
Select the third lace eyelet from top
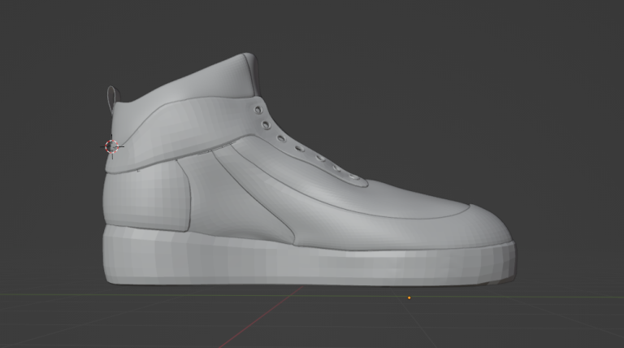click(x=282, y=138)
